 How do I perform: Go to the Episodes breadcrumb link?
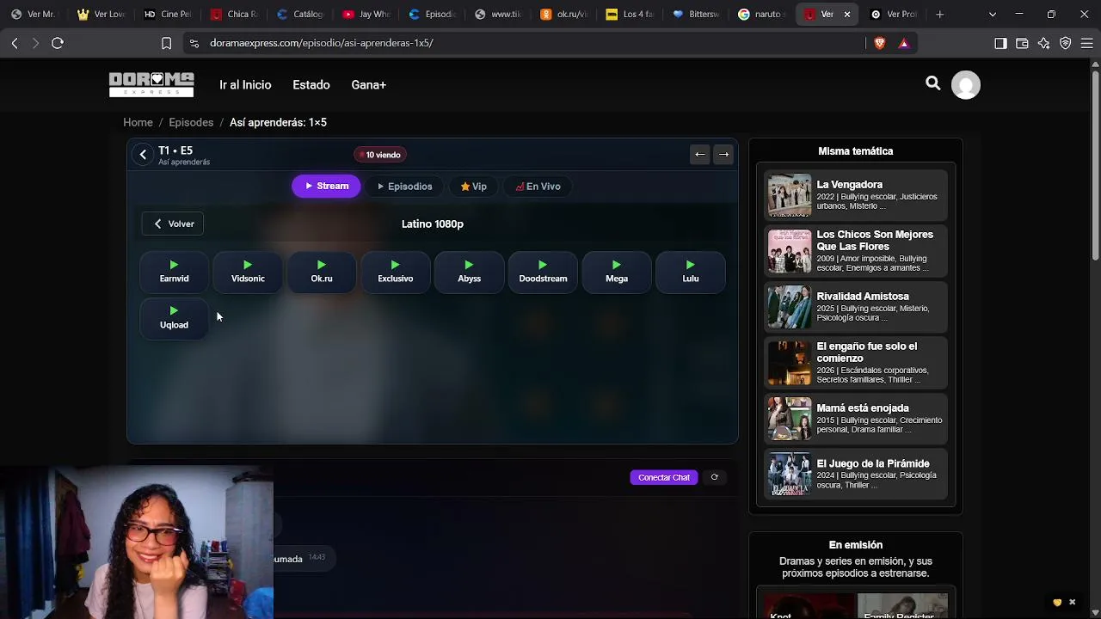[191, 122]
